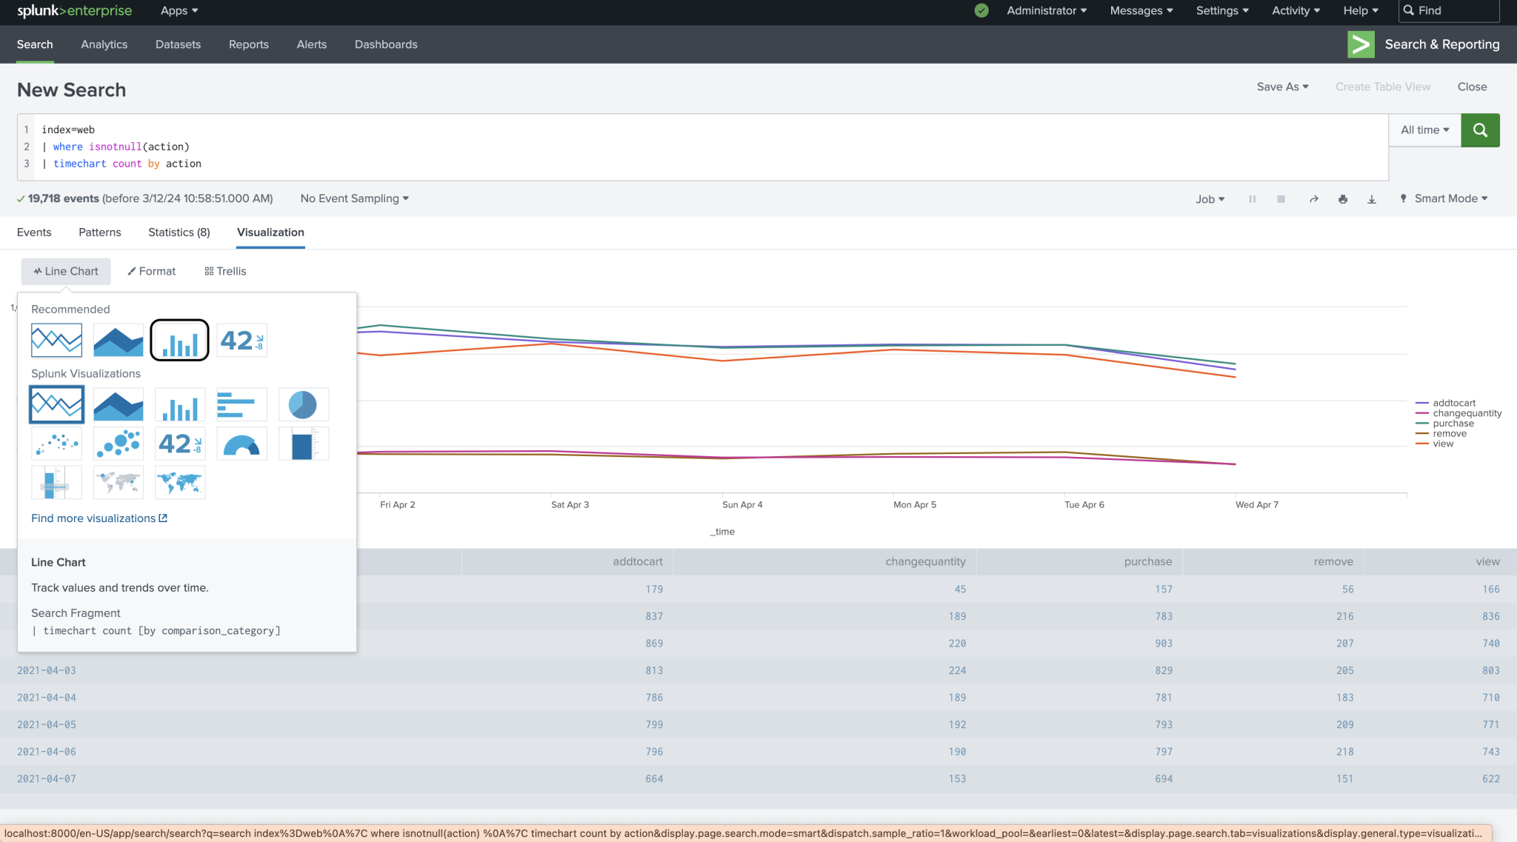Choose the recommended Column Chart visualization
This screenshot has width=1517, height=842.
pyautogui.click(x=179, y=340)
